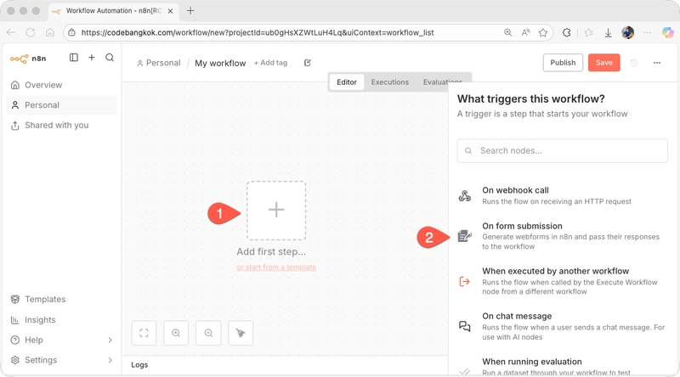Image resolution: width=680 pixels, height=377 pixels.
Task: Open the 'or start from a template' link
Action: (276, 267)
